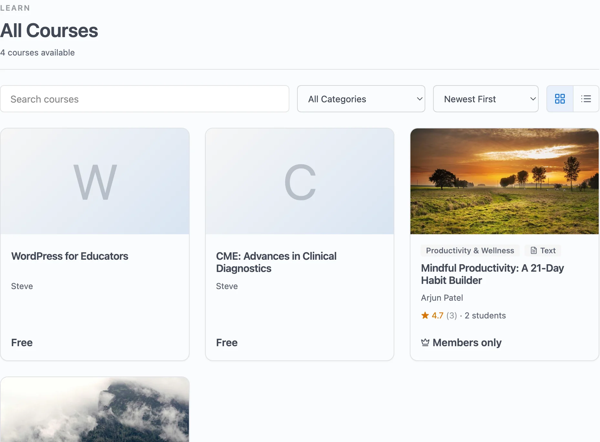Open CME: Advances in Clinical Diagnostics title
This screenshot has height=442, width=600.
point(276,262)
